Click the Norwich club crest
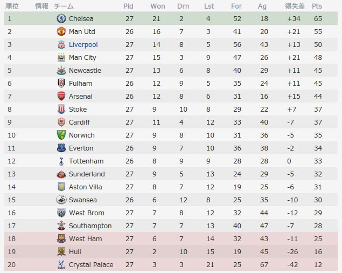This screenshot has height=273, width=342. pyautogui.click(x=61, y=135)
